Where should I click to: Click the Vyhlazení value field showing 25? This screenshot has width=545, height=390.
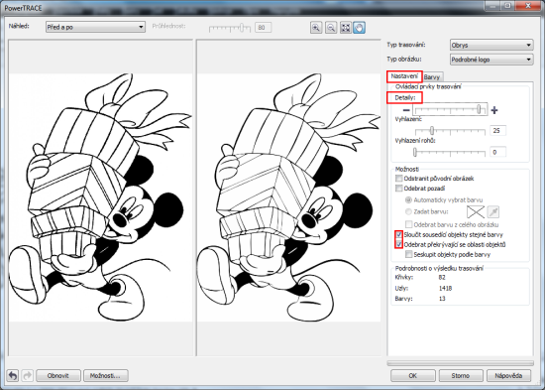point(498,131)
